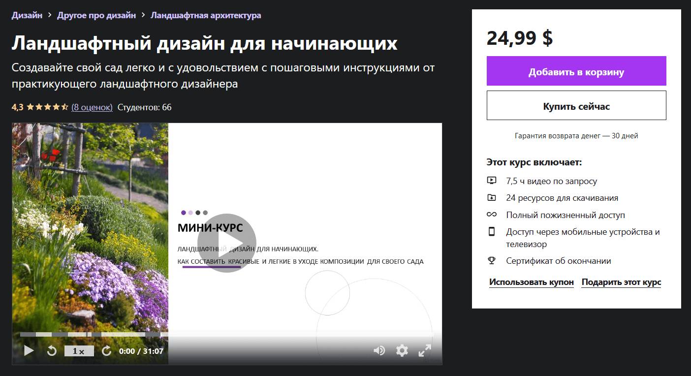Click the trophy certificate icon
The width and height of the screenshot is (691, 376).
(491, 261)
